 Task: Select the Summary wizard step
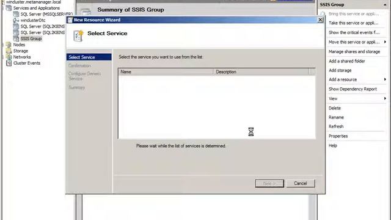(77, 87)
